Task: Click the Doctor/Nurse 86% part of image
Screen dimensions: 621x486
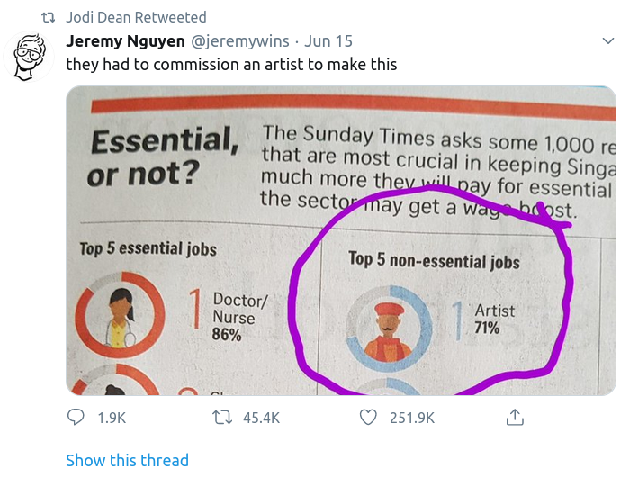Action: pos(232,317)
